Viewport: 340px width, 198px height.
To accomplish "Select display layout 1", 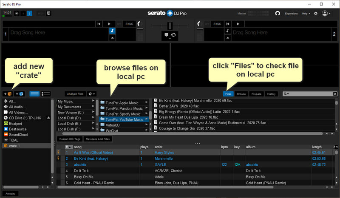I will click(x=23, y=14).
